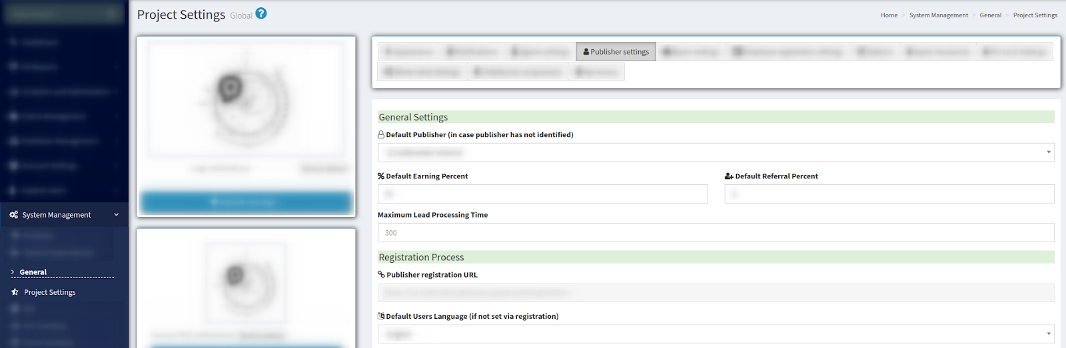Open the help icon next to Global
The height and width of the screenshot is (348, 1066).
pos(261,13)
